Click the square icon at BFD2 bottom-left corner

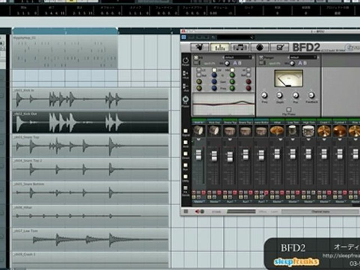coord(186,211)
